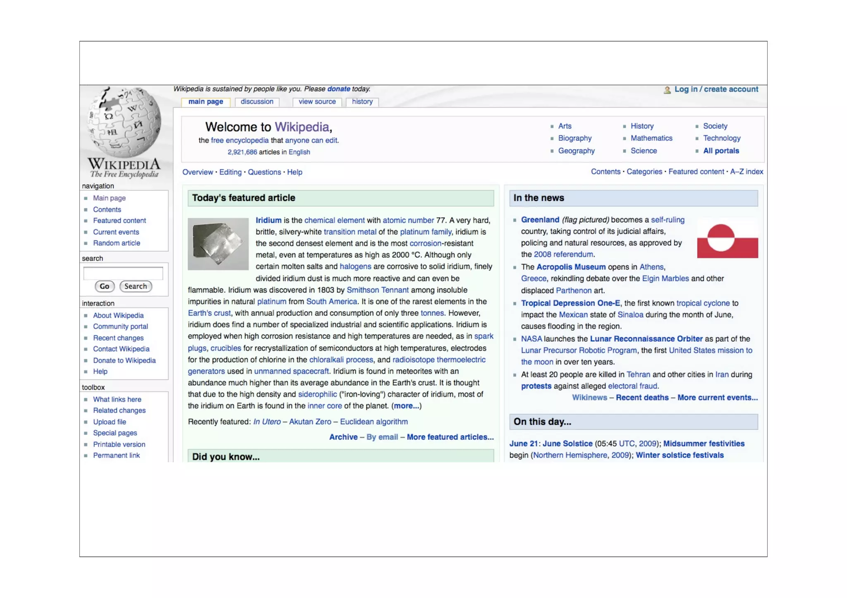The height and width of the screenshot is (598, 847).
Task: Follow the Smithson Tennant link
Action: 378,290
